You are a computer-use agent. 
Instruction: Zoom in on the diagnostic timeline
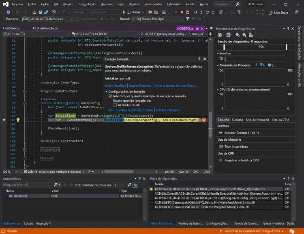click(x=237, y=35)
